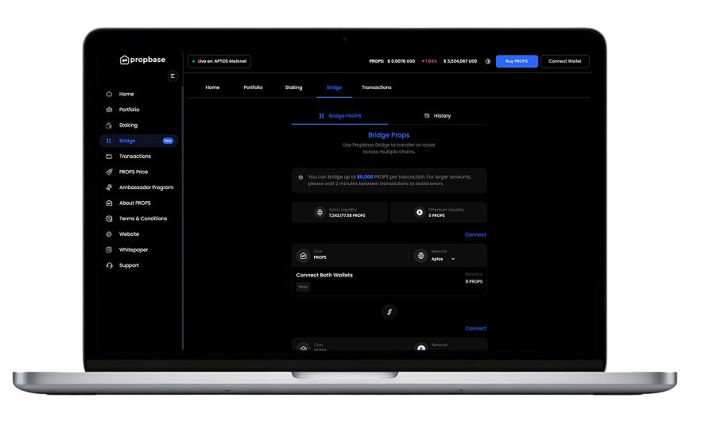Click the Website globe icon in sidebar

pyautogui.click(x=109, y=234)
